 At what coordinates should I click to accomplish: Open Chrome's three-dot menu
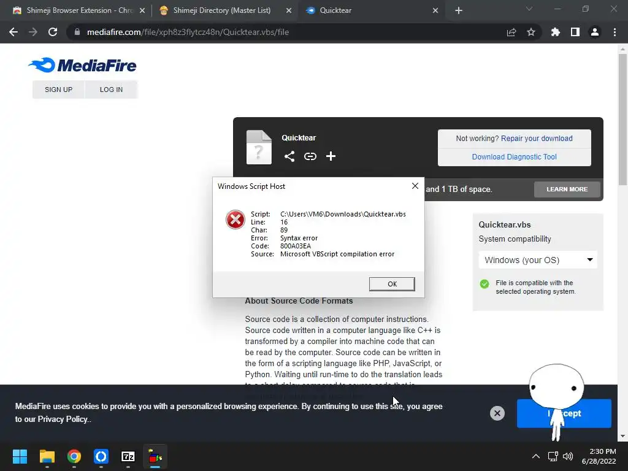(615, 32)
